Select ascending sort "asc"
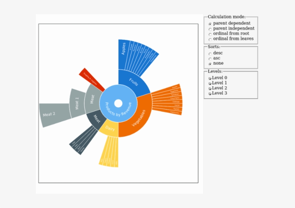The height and width of the screenshot is (208, 295). pos(210,58)
